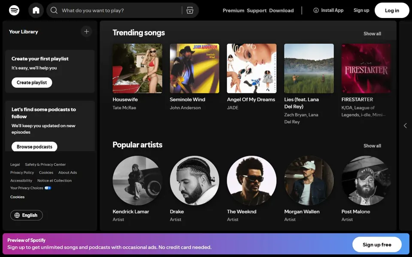
Task: Expand the right panel chevron arrow
Action: [x=405, y=126]
